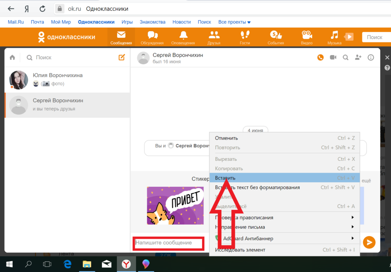Open Друзья in the orange toolbar
Screen dimensions: 391x272
coord(214,37)
